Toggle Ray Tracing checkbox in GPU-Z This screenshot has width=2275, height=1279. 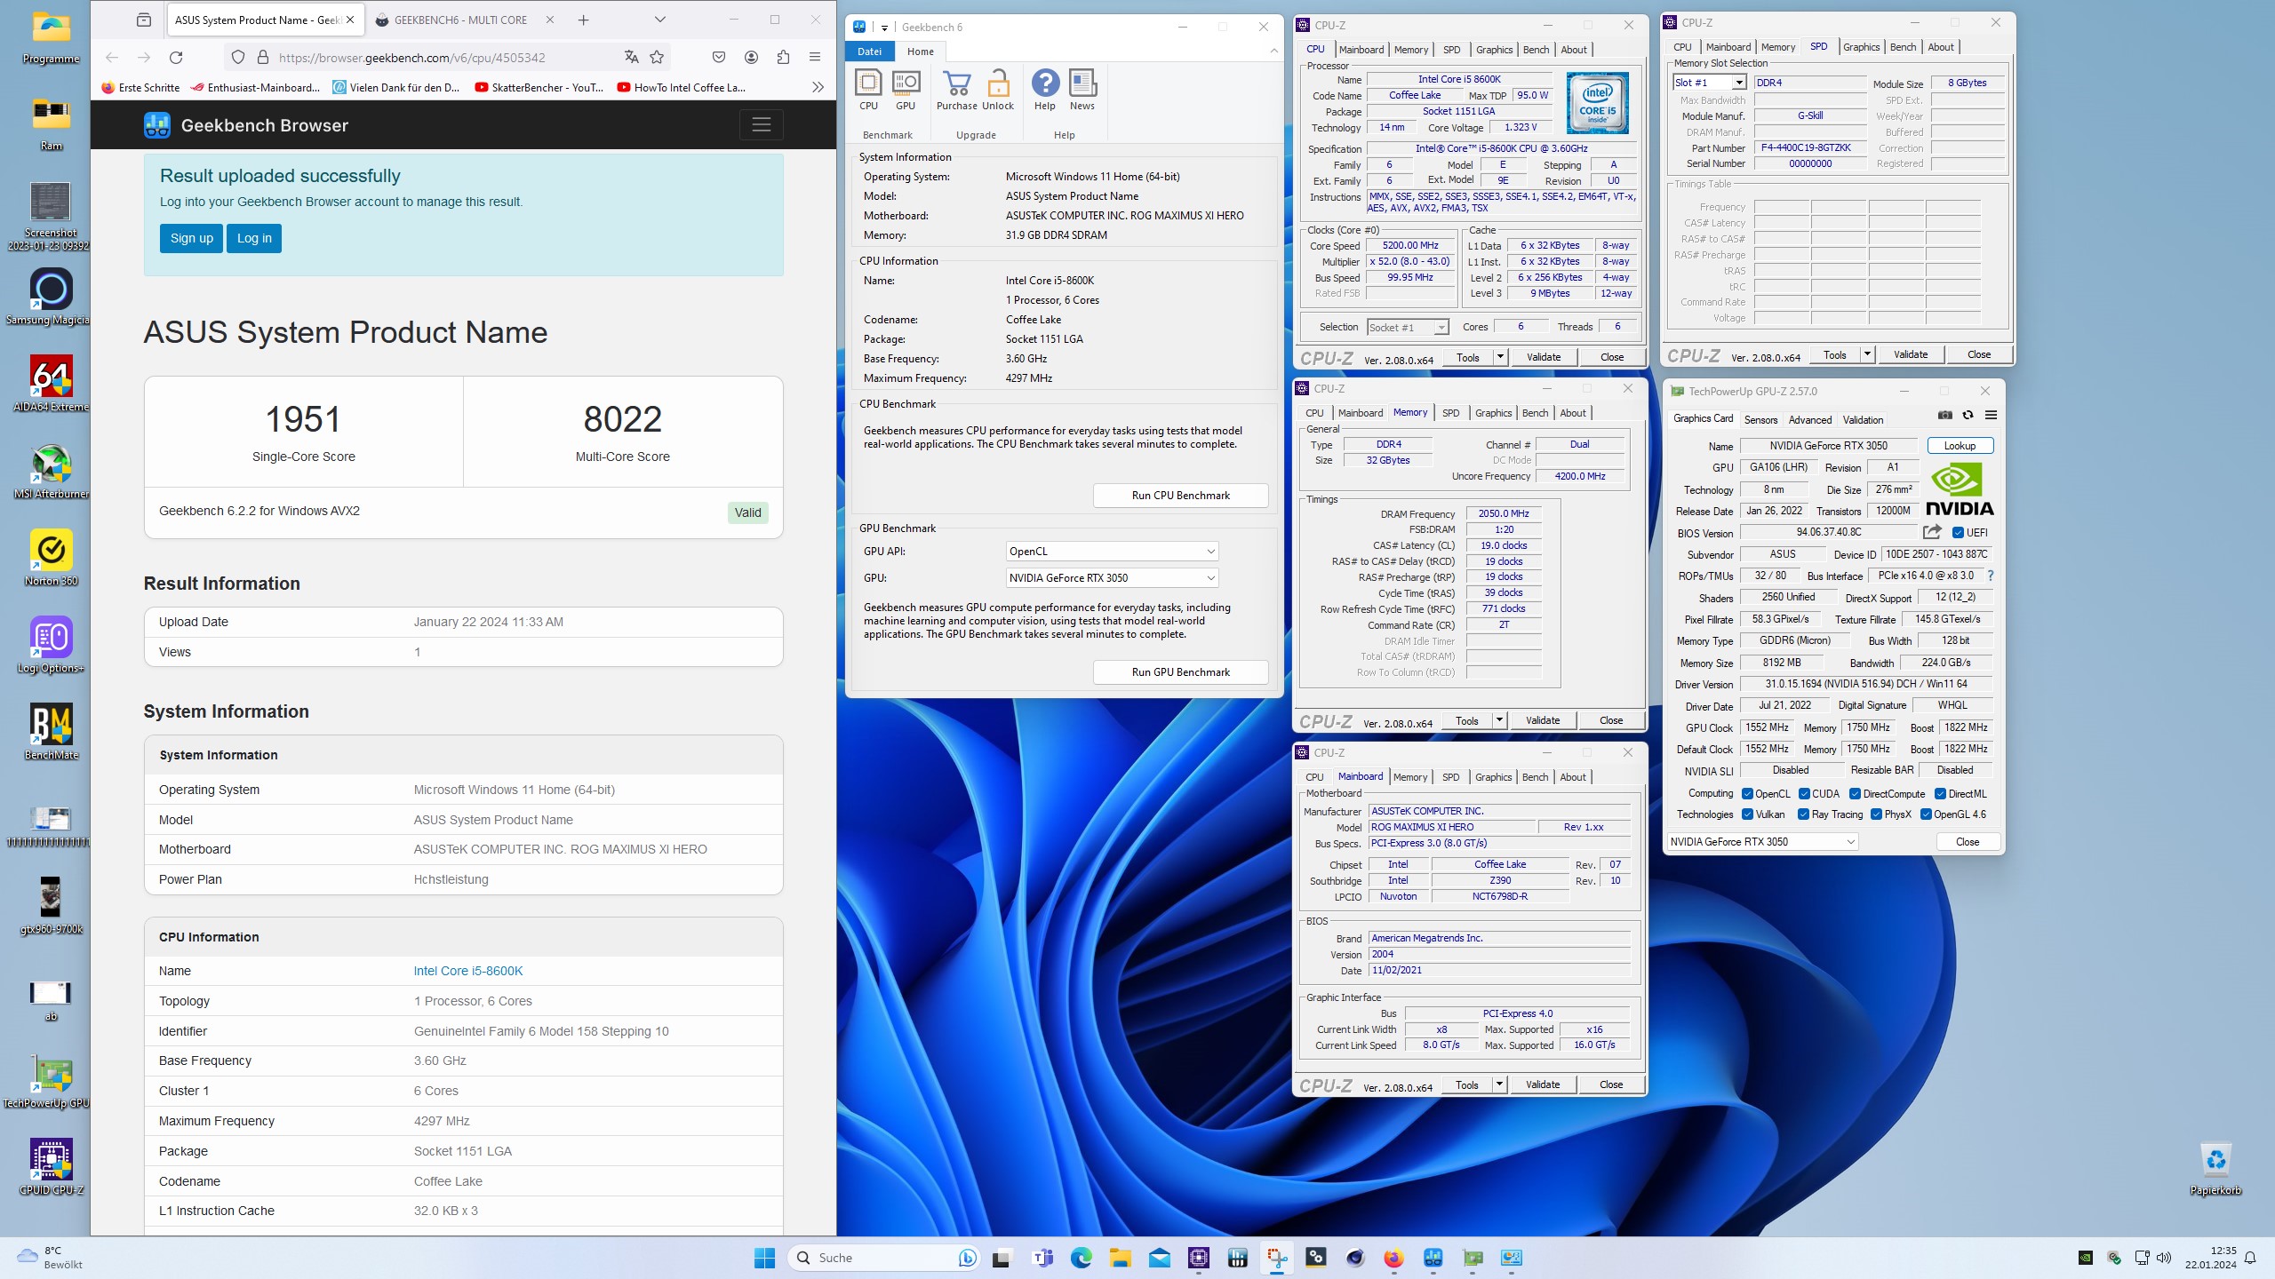coord(1803,814)
